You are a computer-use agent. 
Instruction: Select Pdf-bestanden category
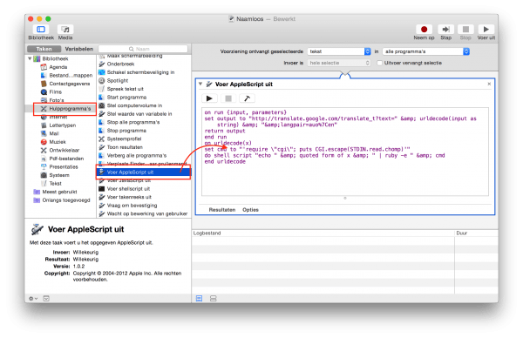[x=63, y=159]
